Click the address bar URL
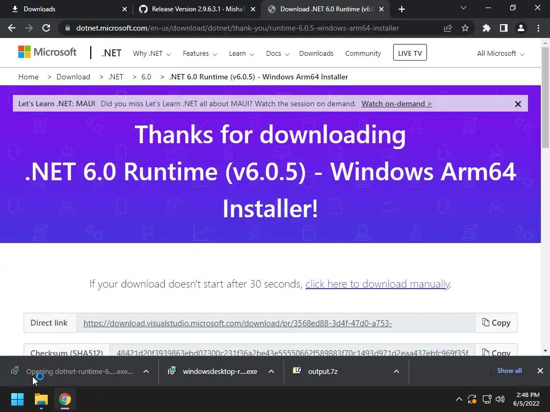This screenshot has height=412, width=550. click(x=237, y=28)
